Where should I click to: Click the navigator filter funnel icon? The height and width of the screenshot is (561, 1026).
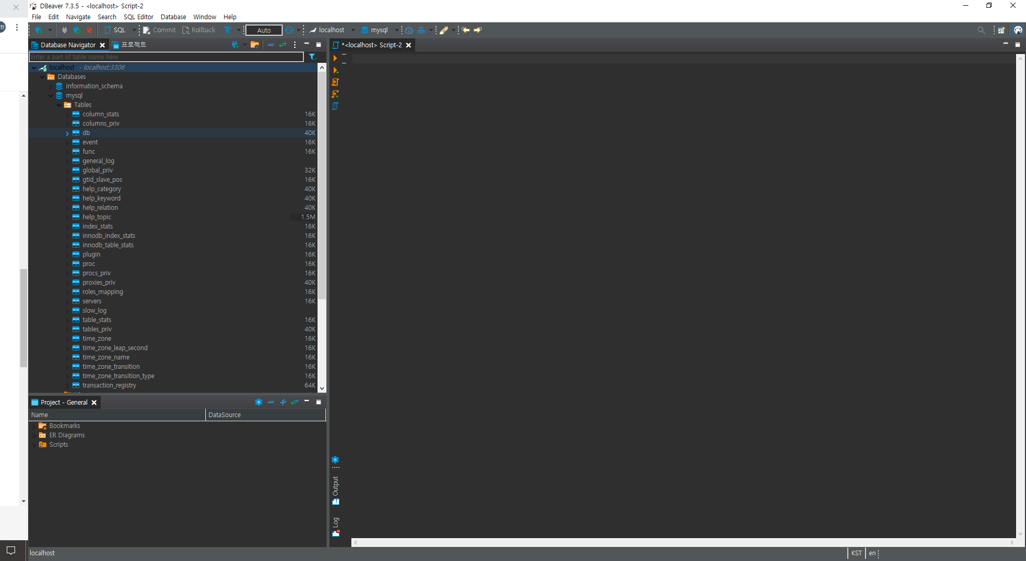tap(312, 57)
